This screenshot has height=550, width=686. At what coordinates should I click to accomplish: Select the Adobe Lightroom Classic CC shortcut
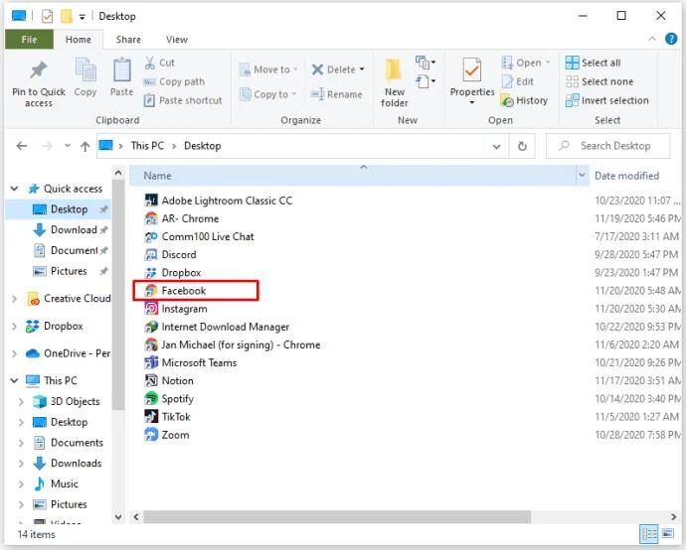(x=219, y=201)
